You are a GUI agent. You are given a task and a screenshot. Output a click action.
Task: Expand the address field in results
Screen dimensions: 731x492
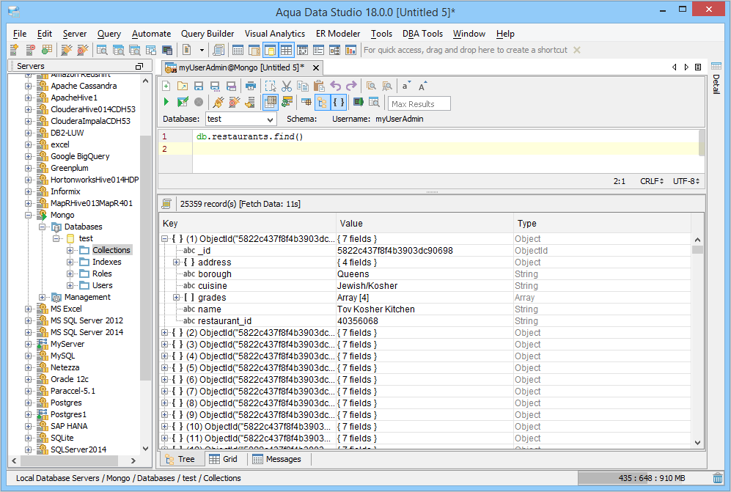(176, 262)
